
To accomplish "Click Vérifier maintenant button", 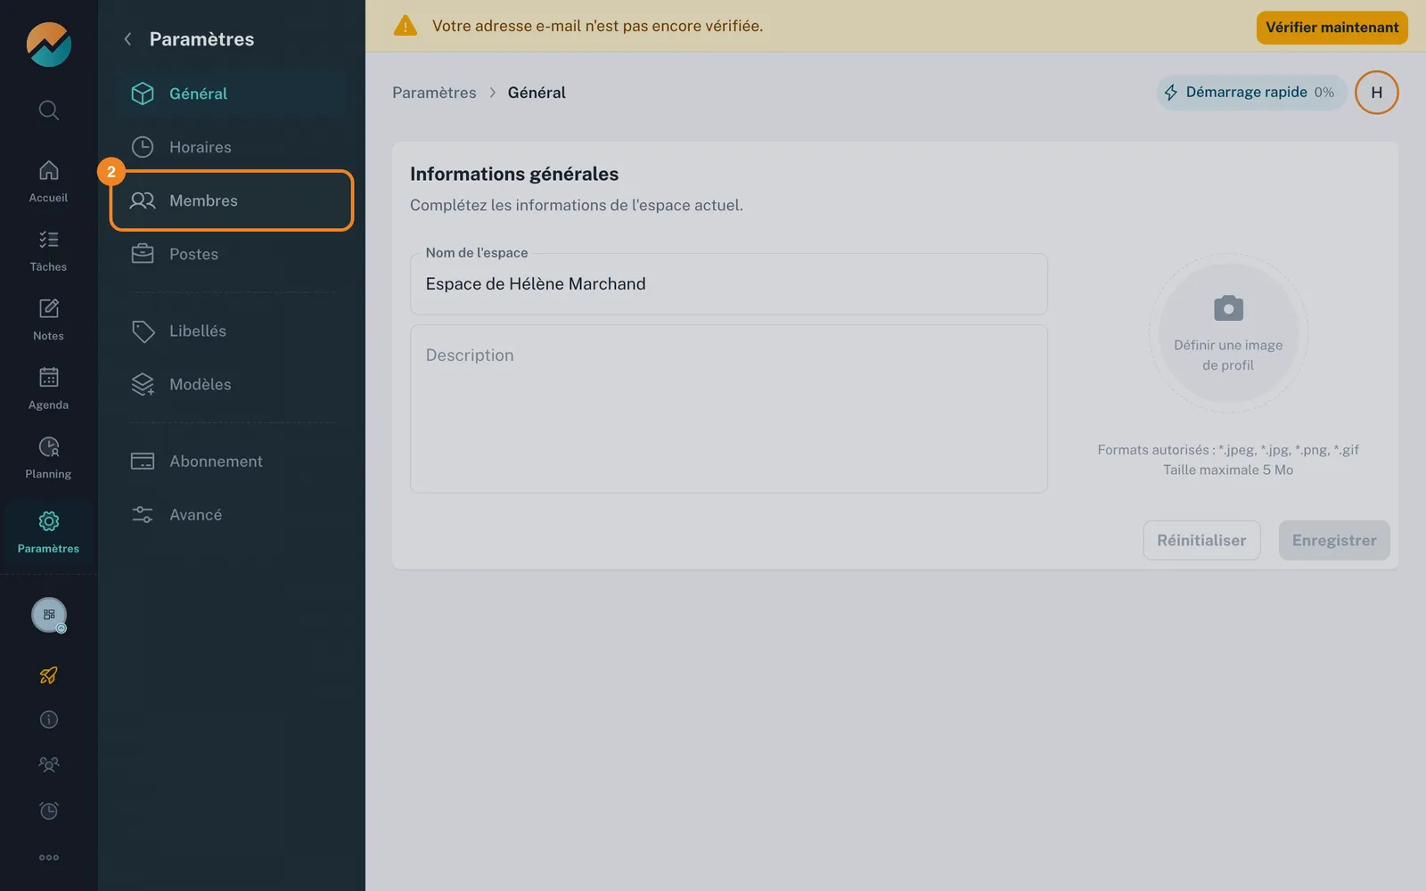I will tap(1332, 28).
